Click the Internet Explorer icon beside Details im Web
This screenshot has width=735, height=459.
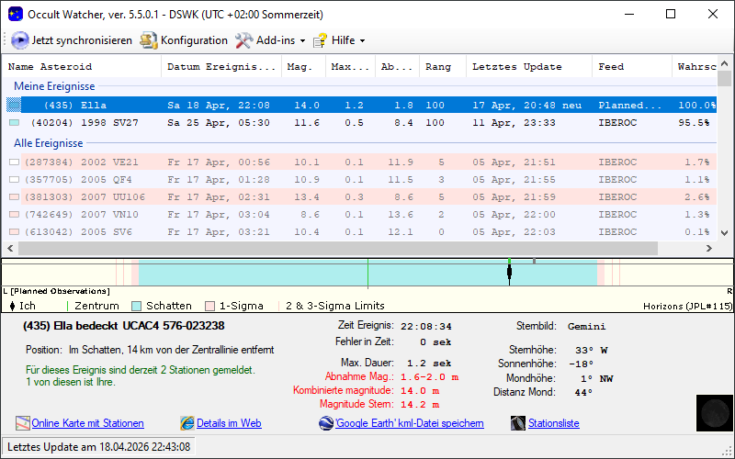(x=187, y=423)
